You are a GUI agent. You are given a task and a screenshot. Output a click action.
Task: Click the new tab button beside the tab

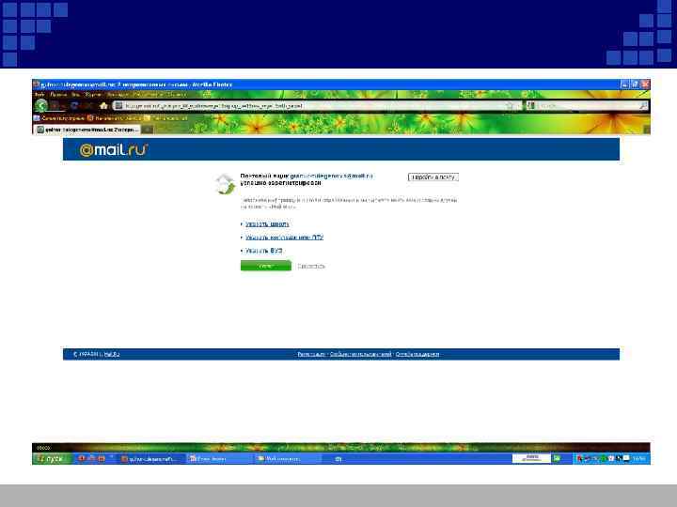point(148,130)
